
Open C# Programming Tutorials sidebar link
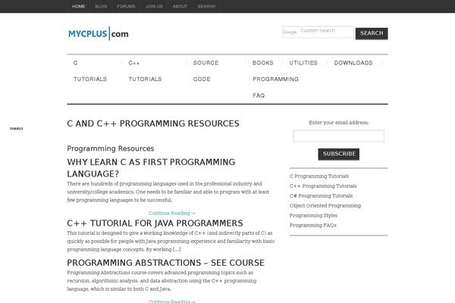tap(321, 196)
